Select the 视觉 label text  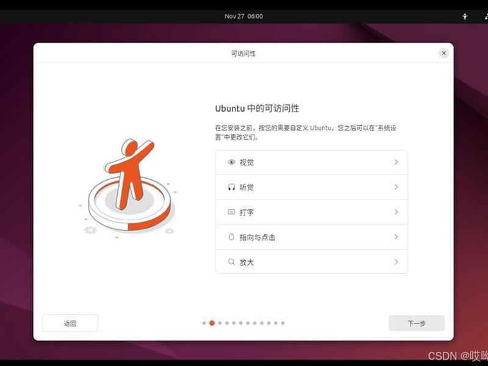pos(246,162)
